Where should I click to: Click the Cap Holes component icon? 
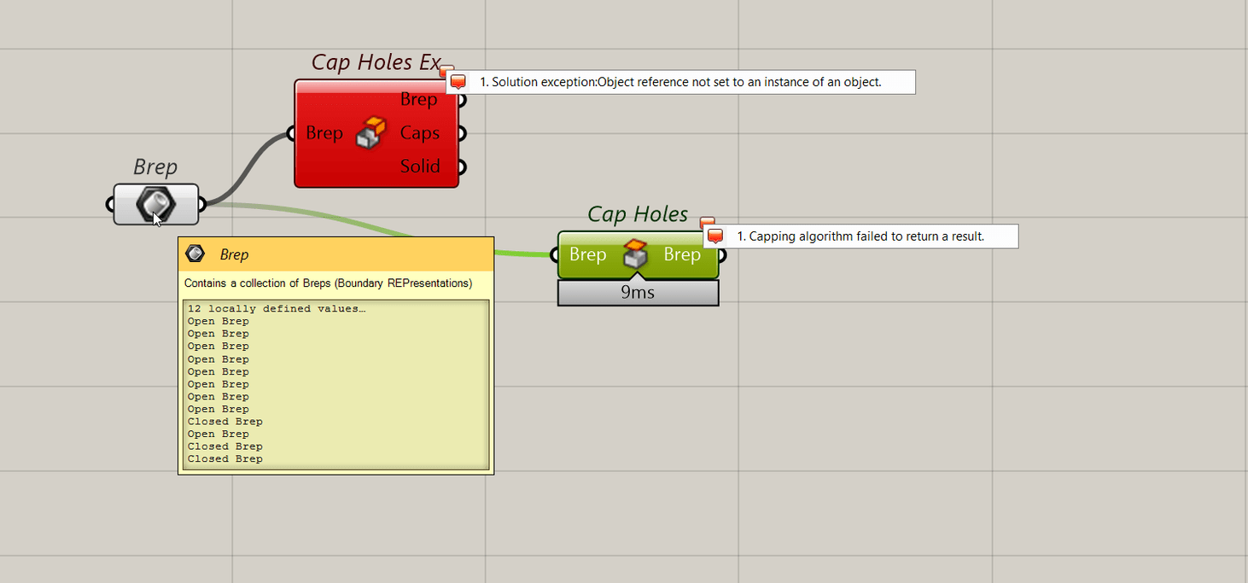point(635,254)
